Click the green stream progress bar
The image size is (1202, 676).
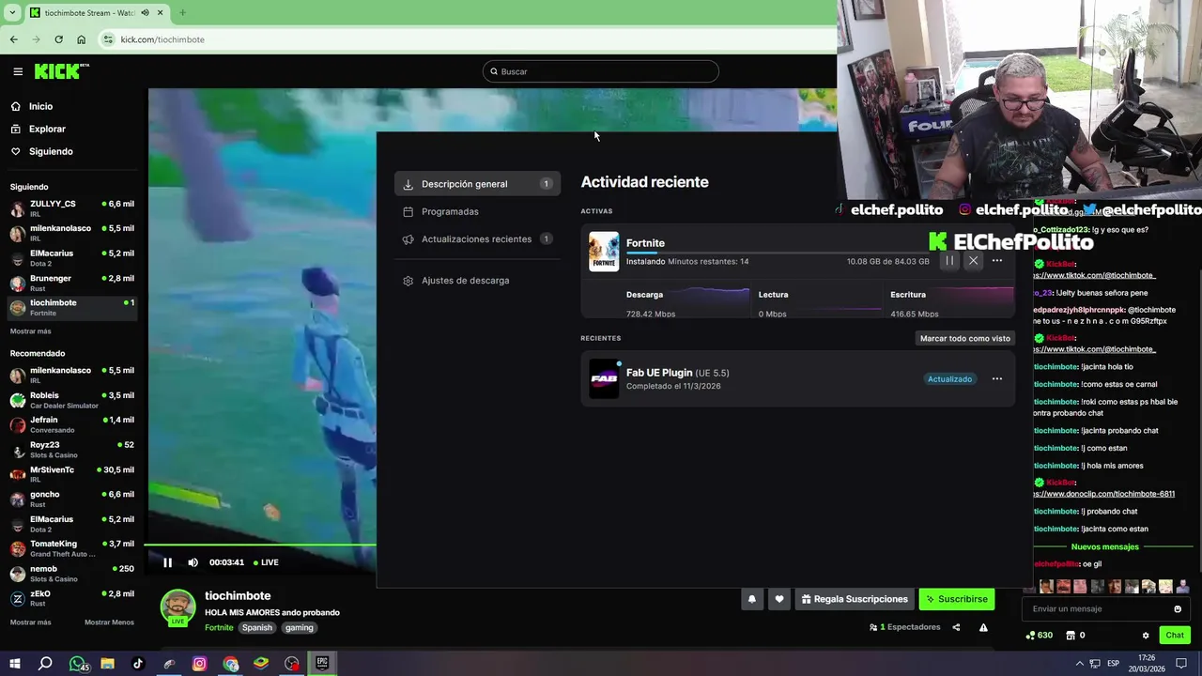pyautogui.click(x=260, y=545)
